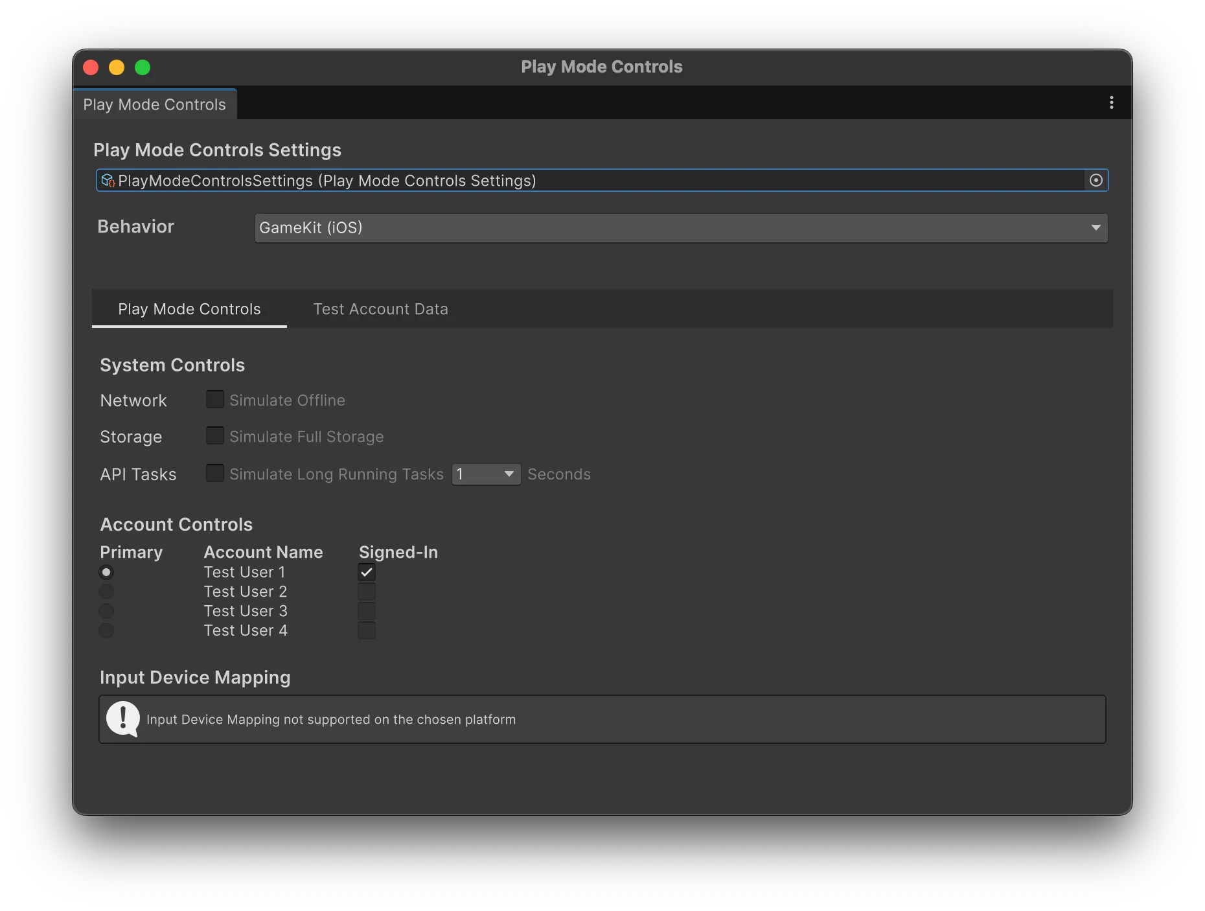Set Test User 3 as primary account
Image resolution: width=1205 pixels, height=911 pixels.
click(106, 611)
